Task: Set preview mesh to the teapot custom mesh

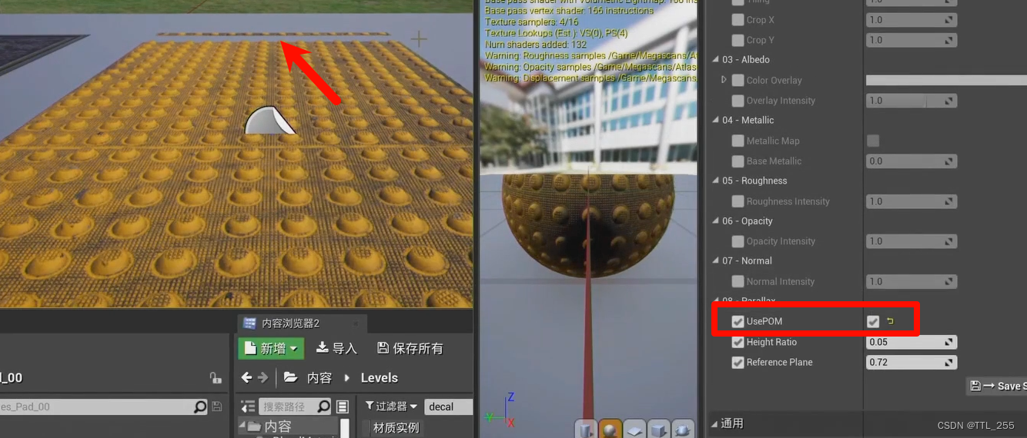Action: point(682,429)
